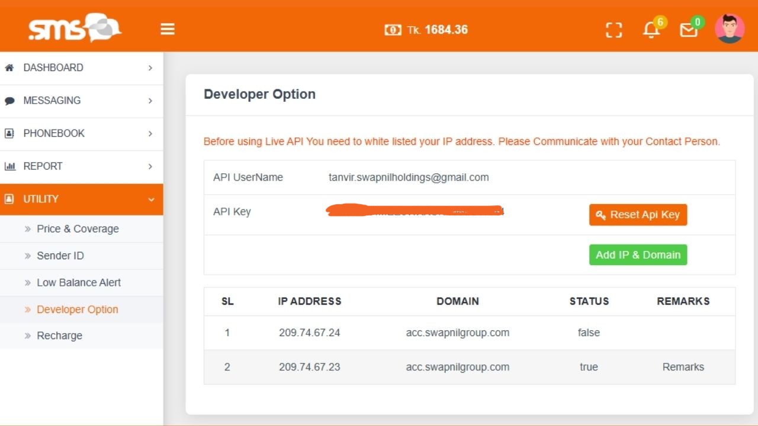Click the Messaging menu label
Screen dimensions: 758x426
[52, 101]
